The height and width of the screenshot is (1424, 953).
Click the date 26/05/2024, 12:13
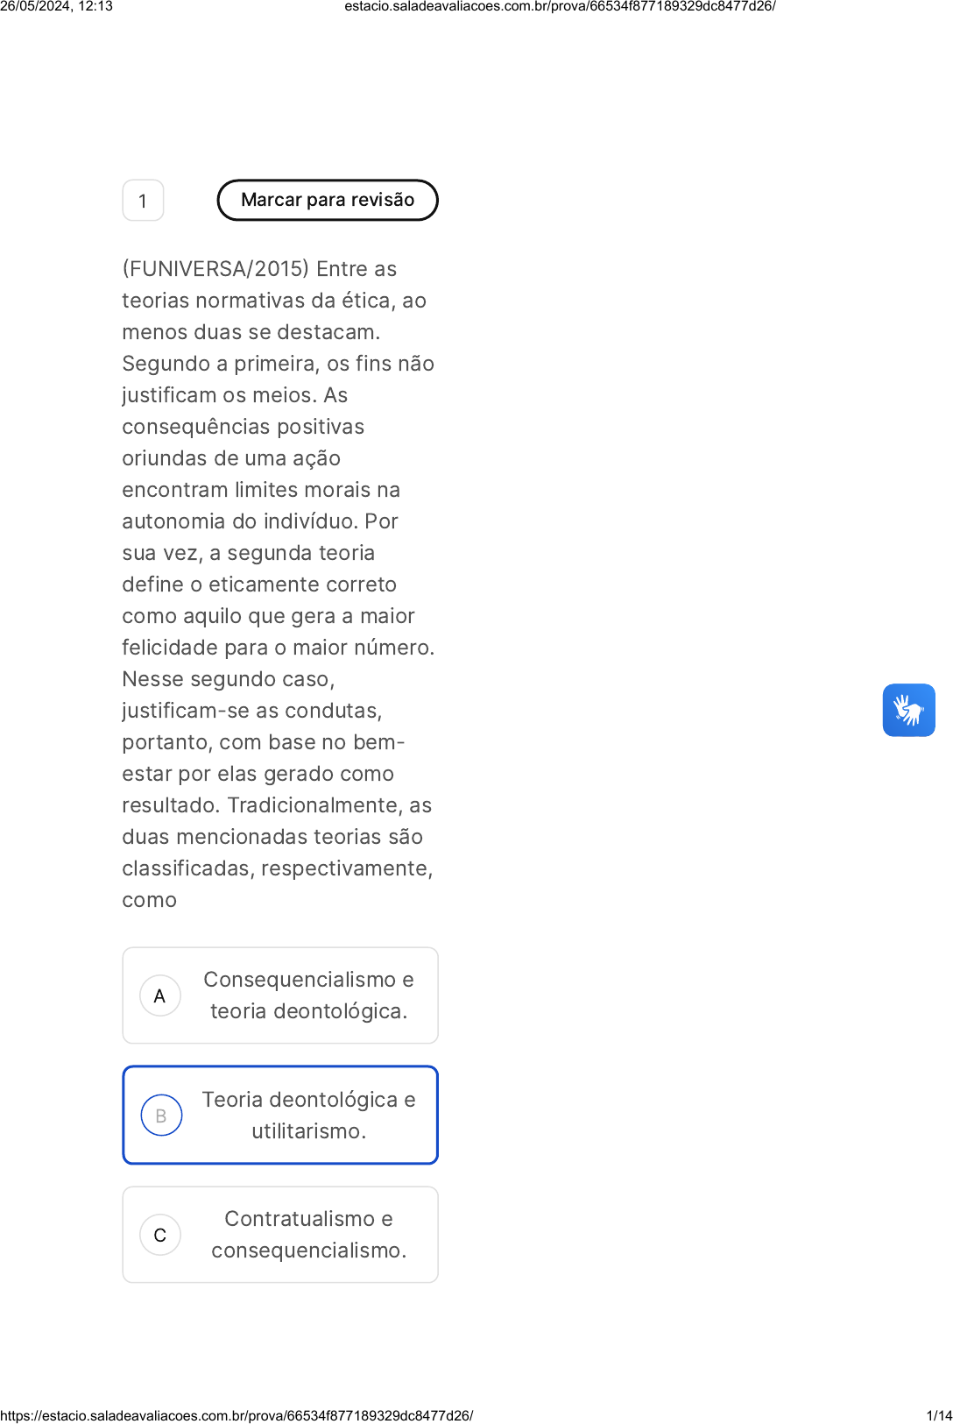tap(57, 6)
